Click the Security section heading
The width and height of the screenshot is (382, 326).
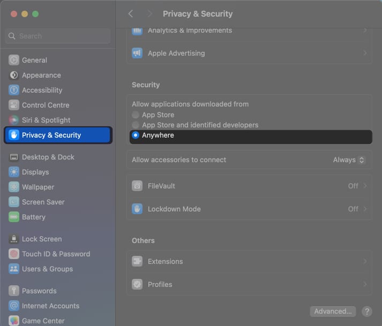coord(146,85)
